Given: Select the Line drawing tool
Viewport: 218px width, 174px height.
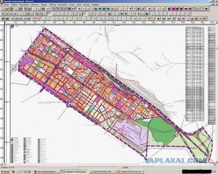Looking at the screenshot, I should pos(84,9).
